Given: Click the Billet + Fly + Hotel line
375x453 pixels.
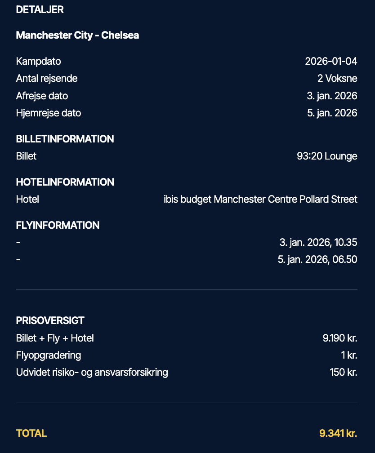Looking at the screenshot, I should pos(55,338).
